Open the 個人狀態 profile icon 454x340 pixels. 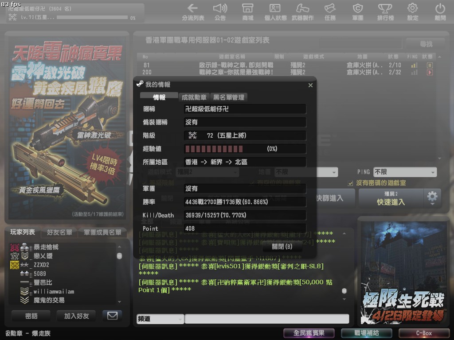point(275,8)
